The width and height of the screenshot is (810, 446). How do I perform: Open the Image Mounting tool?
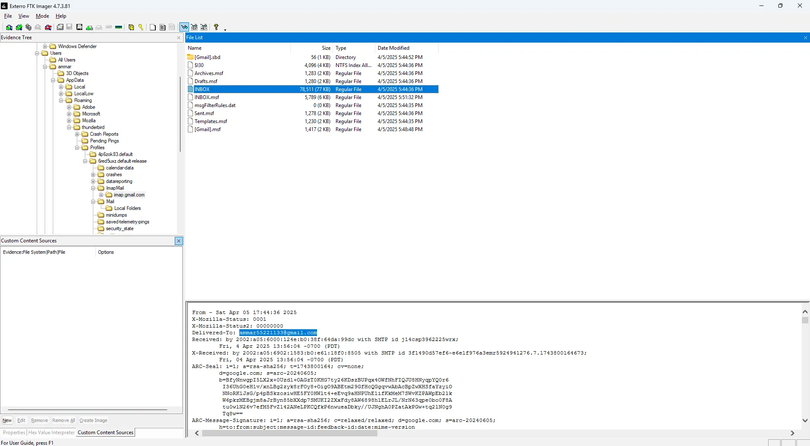[x=28, y=27]
